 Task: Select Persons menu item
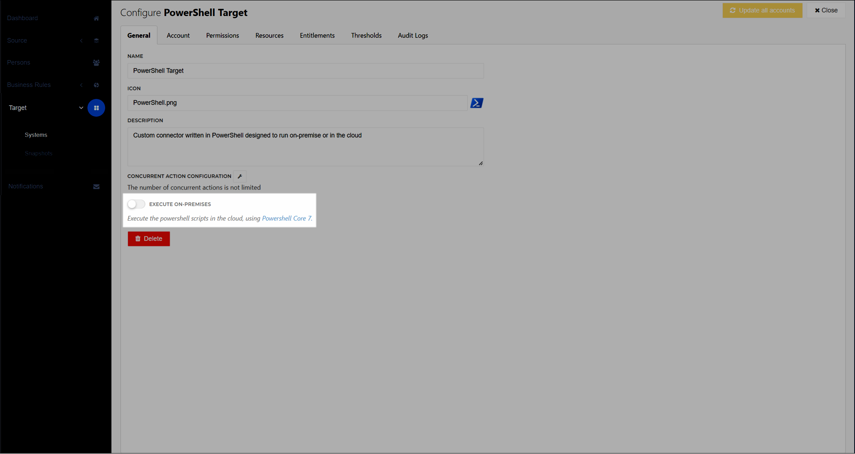tap(19, 63)
